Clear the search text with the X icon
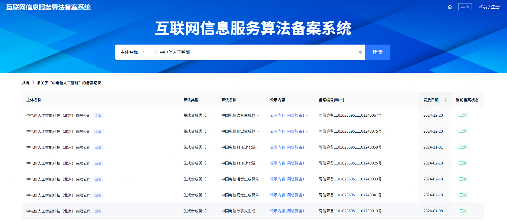Screen dimensions: 507x222 click(361, 52)
